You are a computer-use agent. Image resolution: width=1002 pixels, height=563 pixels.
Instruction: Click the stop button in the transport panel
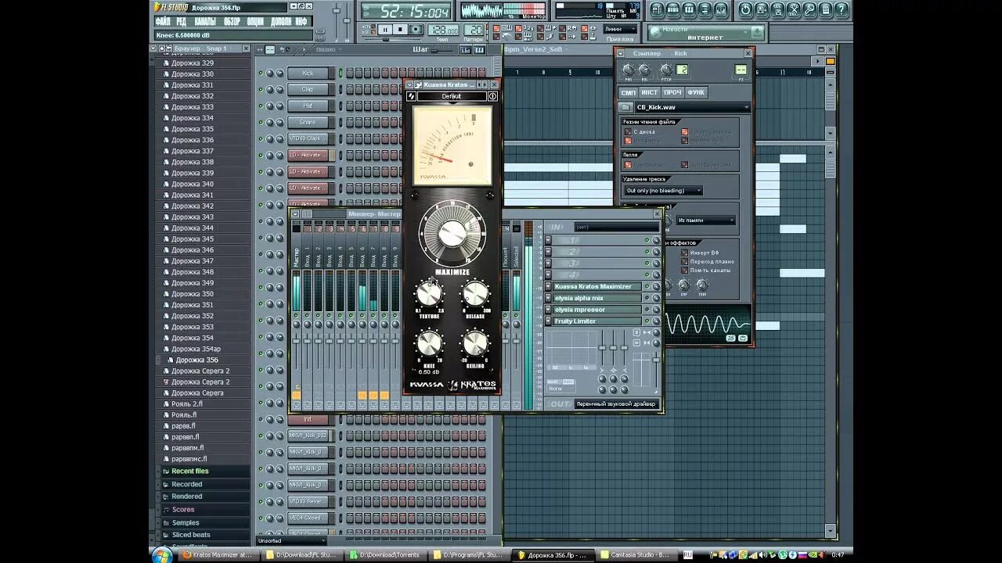[400, 29]
